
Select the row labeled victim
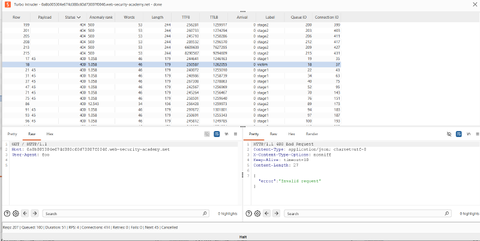pyautogui.click(x=172, y=64)
